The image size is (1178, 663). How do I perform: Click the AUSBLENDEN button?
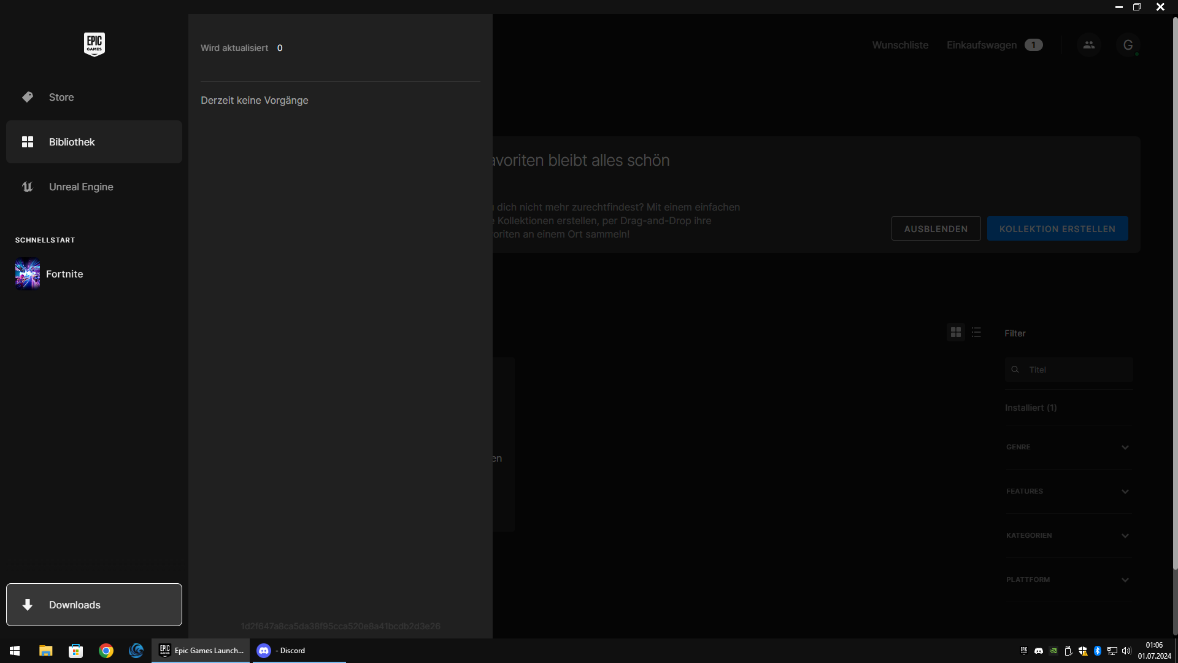click(936, 228)
